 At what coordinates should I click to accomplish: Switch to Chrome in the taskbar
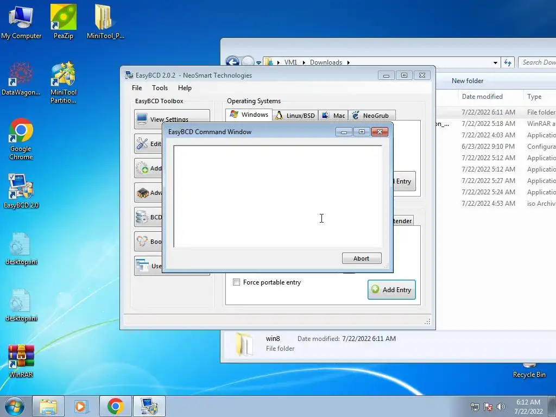tap(115, 406)
